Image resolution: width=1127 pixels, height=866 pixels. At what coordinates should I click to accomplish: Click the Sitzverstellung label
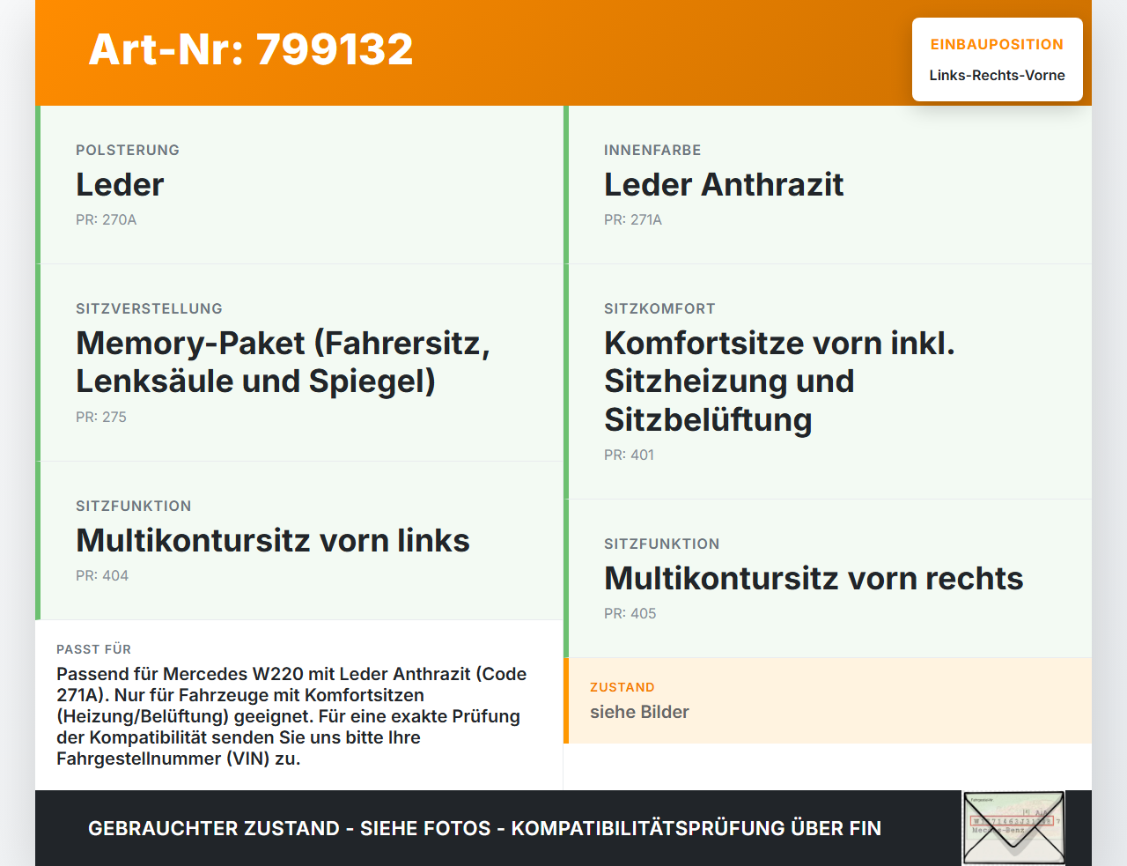[149, 308]
